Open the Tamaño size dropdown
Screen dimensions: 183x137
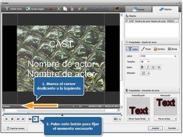pos(148,62)
